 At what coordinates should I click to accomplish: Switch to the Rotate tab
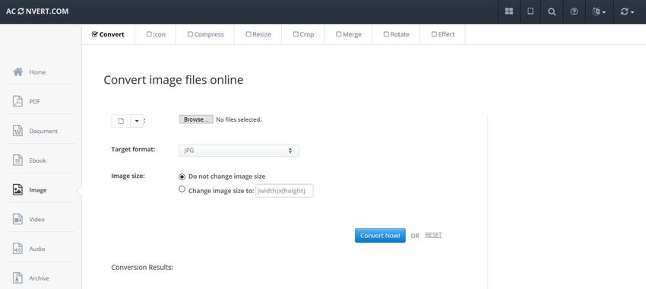[396, 34]
